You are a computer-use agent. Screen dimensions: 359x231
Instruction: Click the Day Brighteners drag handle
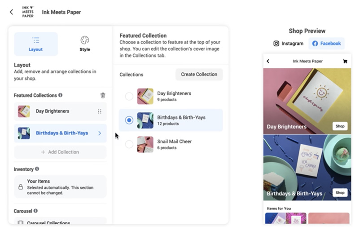click(x=100, y=111)
